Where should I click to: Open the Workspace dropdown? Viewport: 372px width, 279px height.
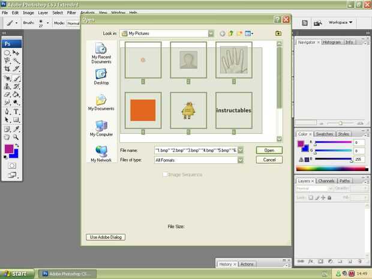point(340,22)
